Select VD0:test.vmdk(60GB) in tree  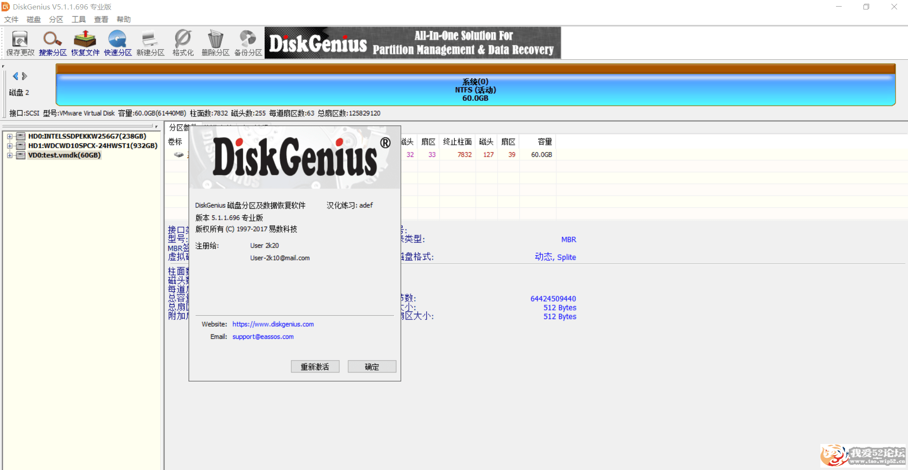(64, 155)
